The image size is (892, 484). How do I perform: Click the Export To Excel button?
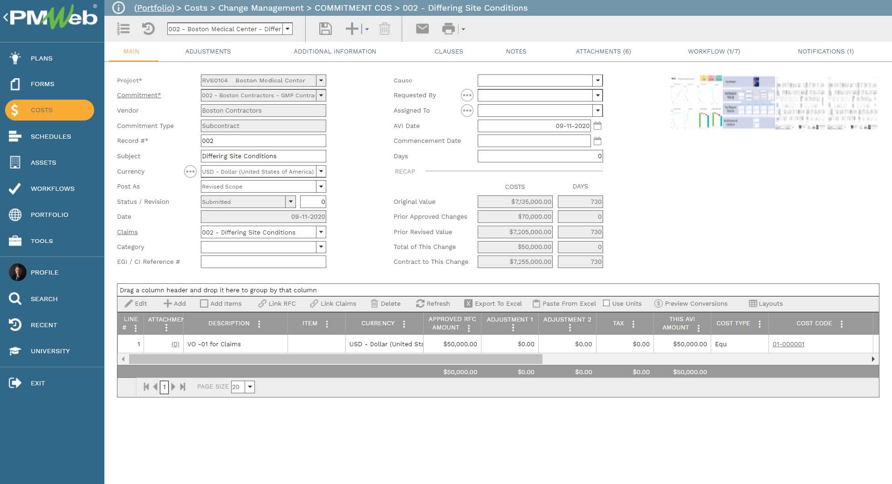click(x=493, y=303)
